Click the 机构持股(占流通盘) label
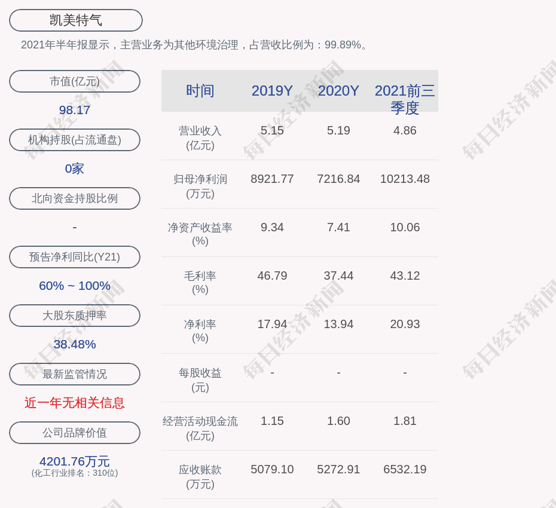 click(x=75, y=140)
